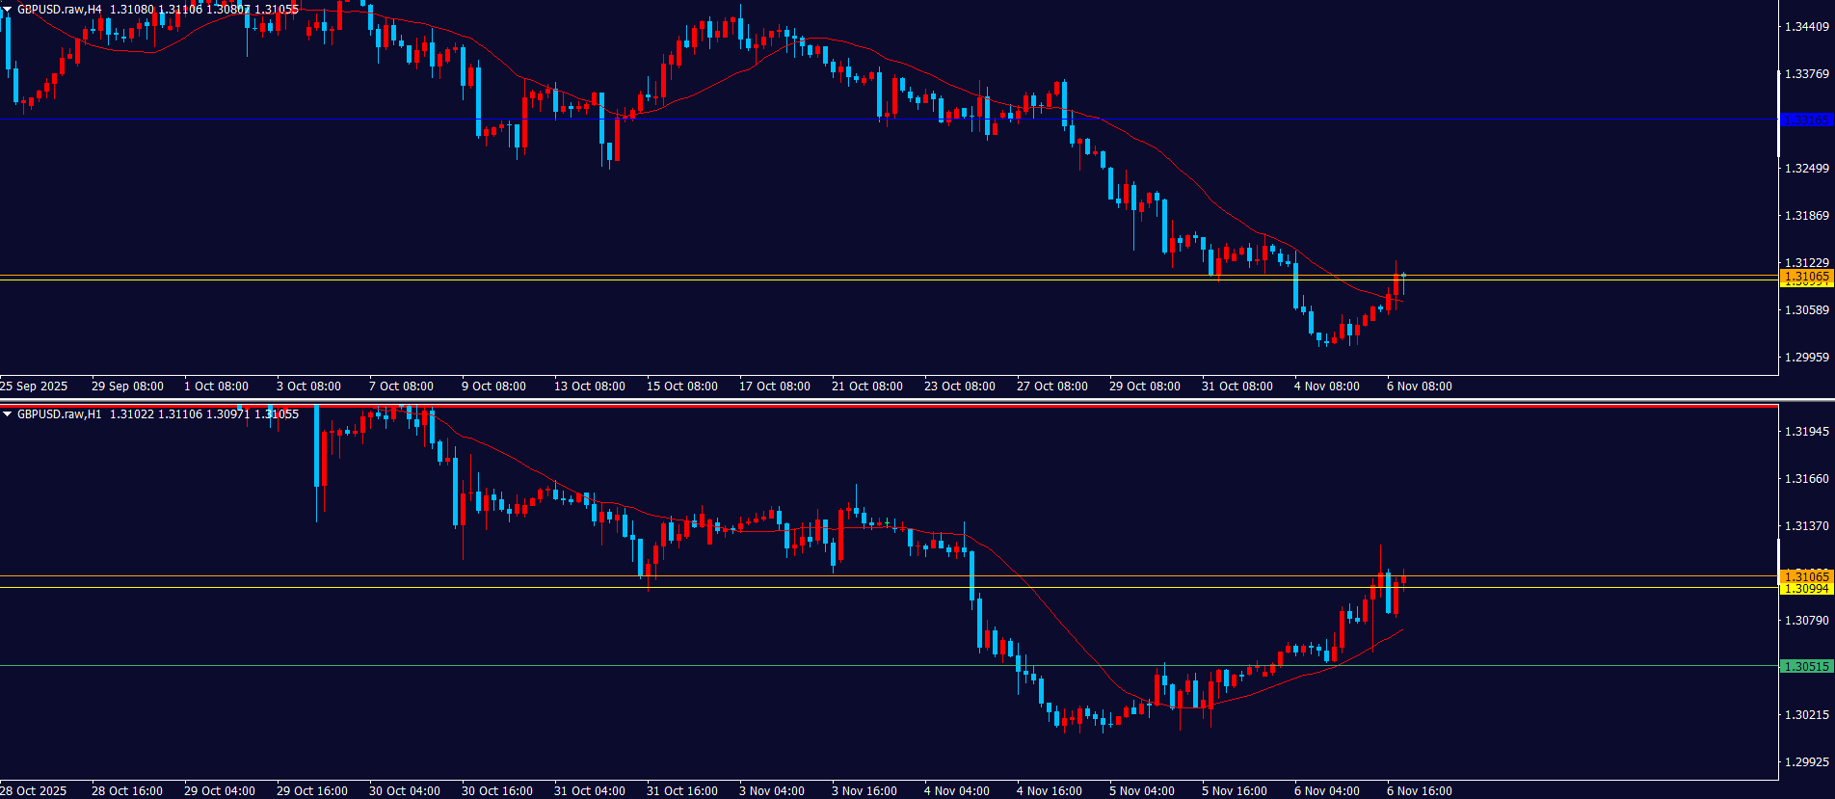Click the '6 Nov 16:00' time label
Screen dimensions: 1835x799
coord(1419,791)
